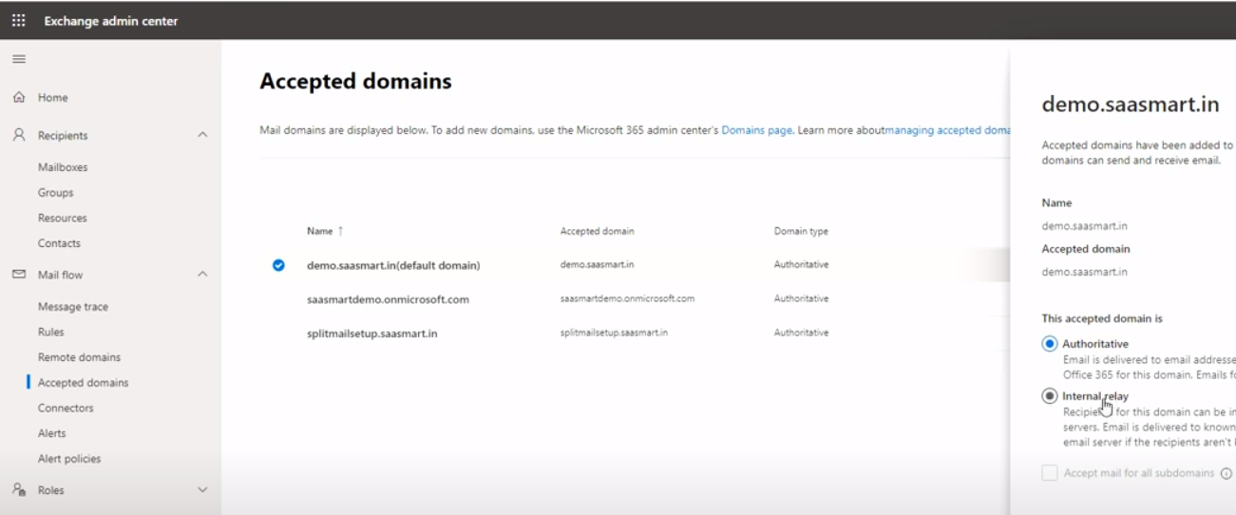Open demo.saasmart.in(default domain) row
The height and width of the screenshot is (515, 1236).
(x=393, y=265)
